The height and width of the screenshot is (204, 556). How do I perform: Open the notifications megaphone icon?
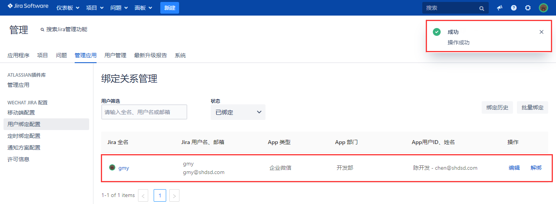click(x=500, y=8)
